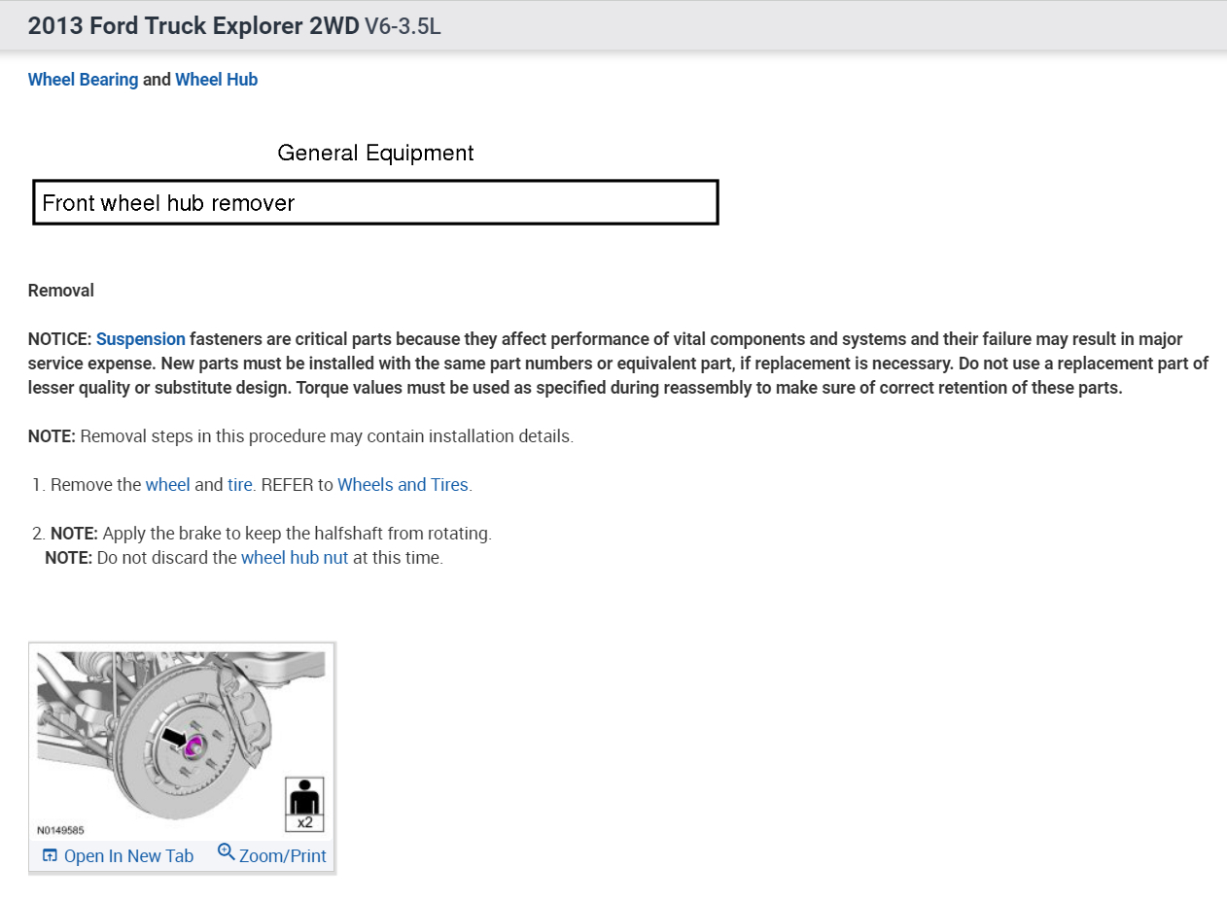Click the General Equipment heading
This screenshot has width=1227, height=902.
(x=375, y=153)
